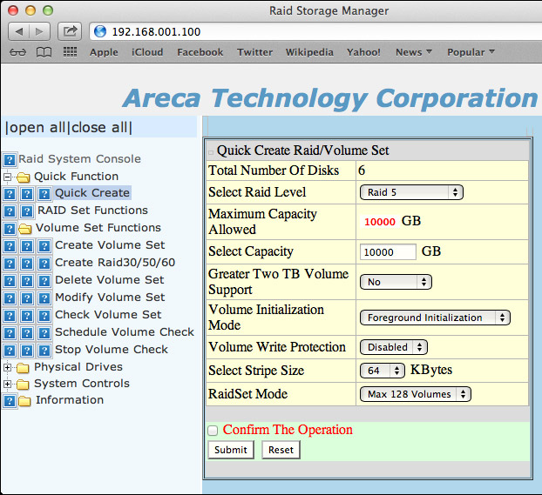Go forward with the browser forward arrow
542x495 pixels.
pyautogui.click(x=39, y=32)
